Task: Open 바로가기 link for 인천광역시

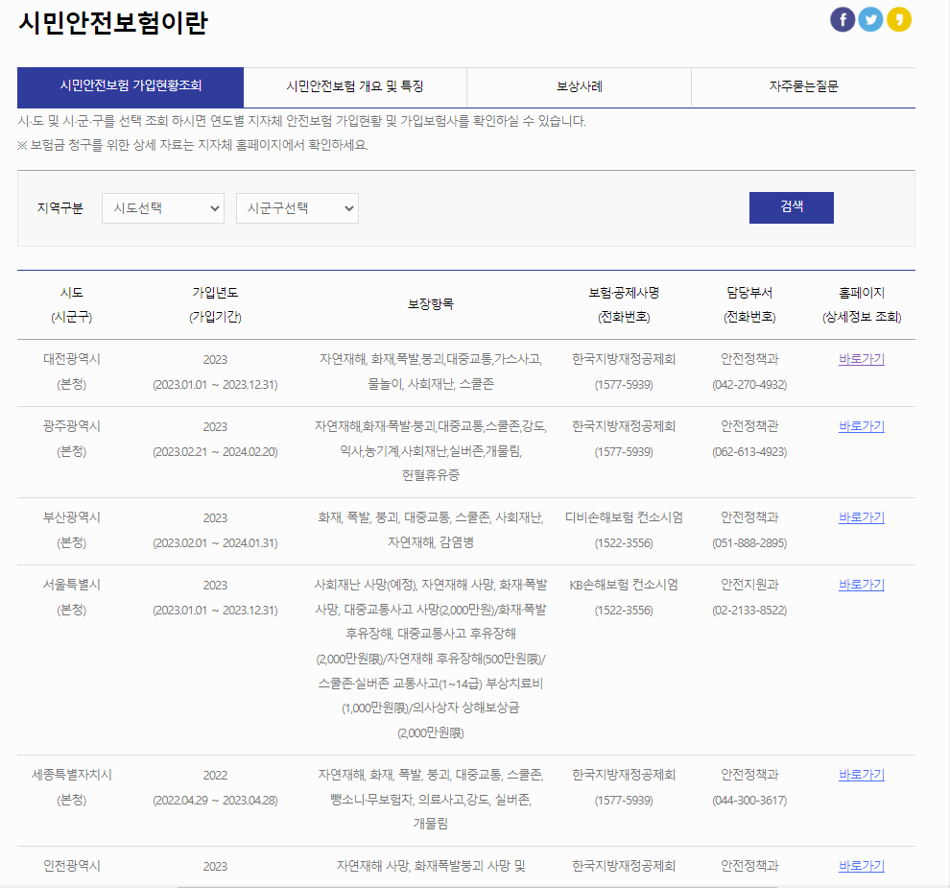Action: 861,864
